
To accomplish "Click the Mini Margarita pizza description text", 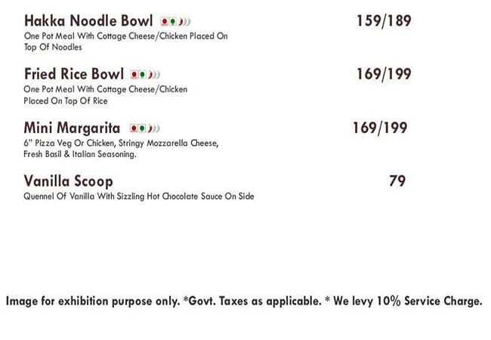I will [121, 149].
